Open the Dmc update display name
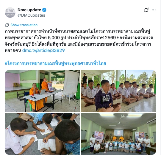 [x=29, y=10]
